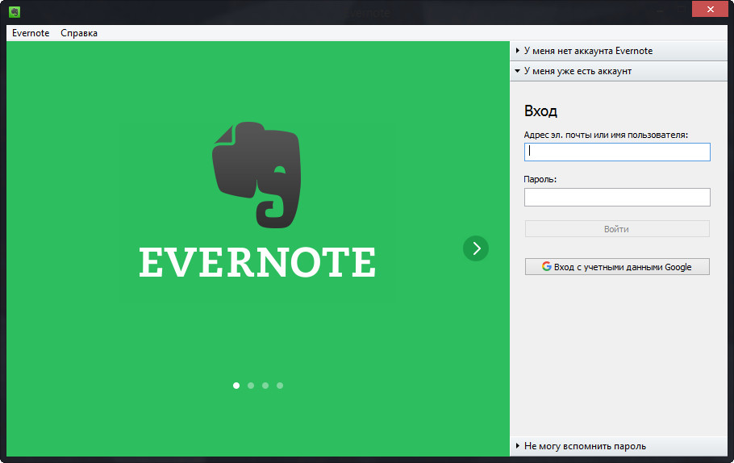Open the Evernote menu
This screenshot has width=734, height=463.
pyautogui.click(x=31, y=33)
